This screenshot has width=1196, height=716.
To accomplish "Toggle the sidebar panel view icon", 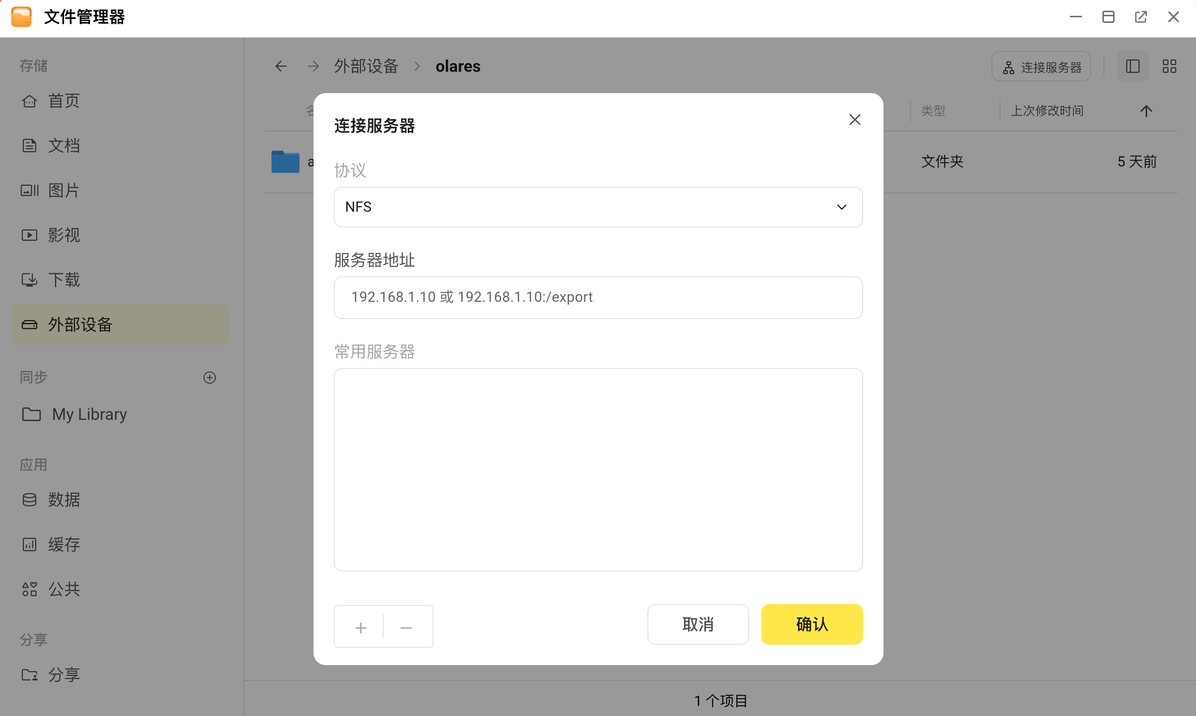I will [1133, 66].
